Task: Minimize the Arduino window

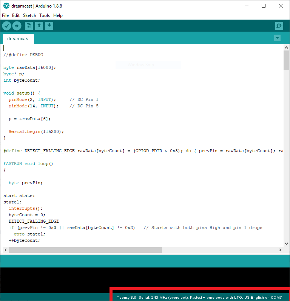Action: coord(247,6)
